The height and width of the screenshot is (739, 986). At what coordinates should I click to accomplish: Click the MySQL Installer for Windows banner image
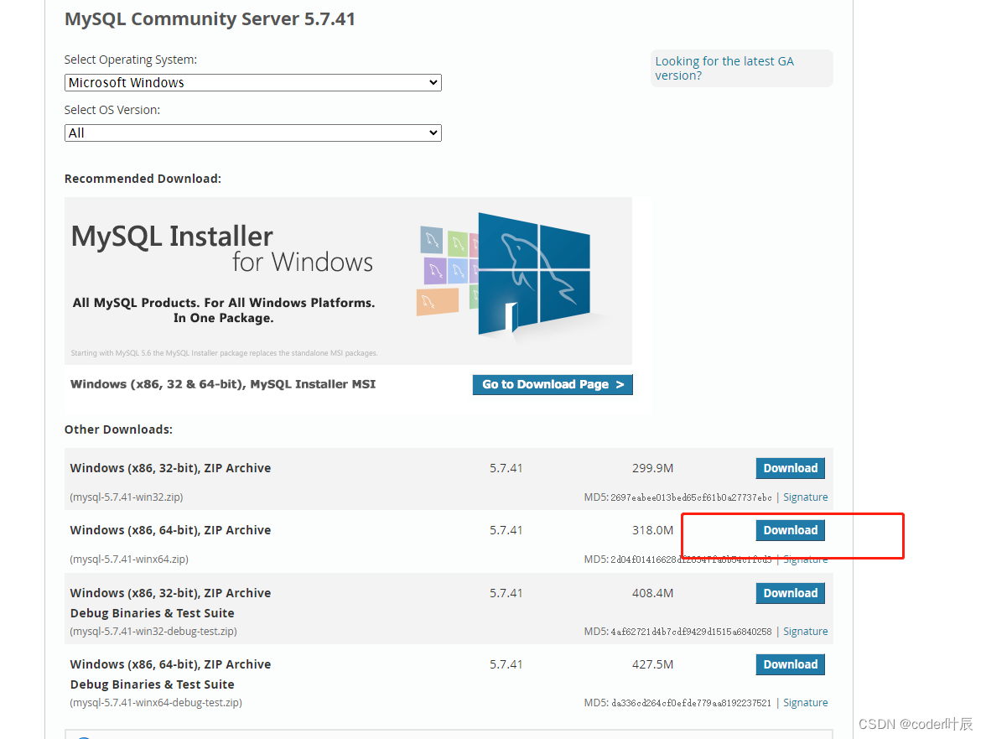pyautogui.click(x=348, y=280)
